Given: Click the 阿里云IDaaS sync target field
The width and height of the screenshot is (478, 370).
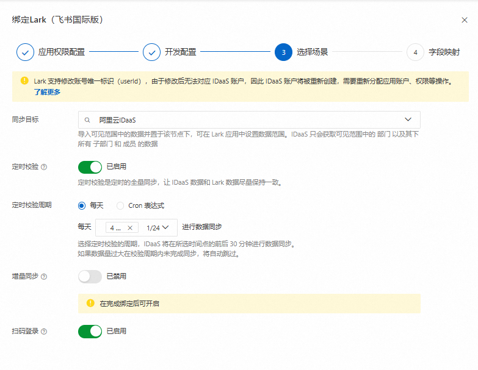Looking at the screenshot, I should point(249,120).
